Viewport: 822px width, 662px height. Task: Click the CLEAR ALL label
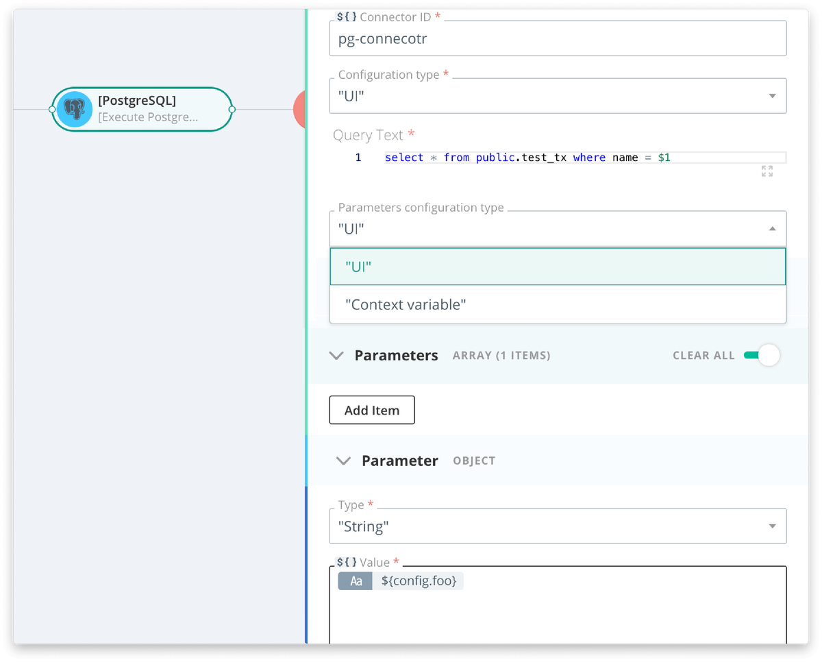[703, 355]
